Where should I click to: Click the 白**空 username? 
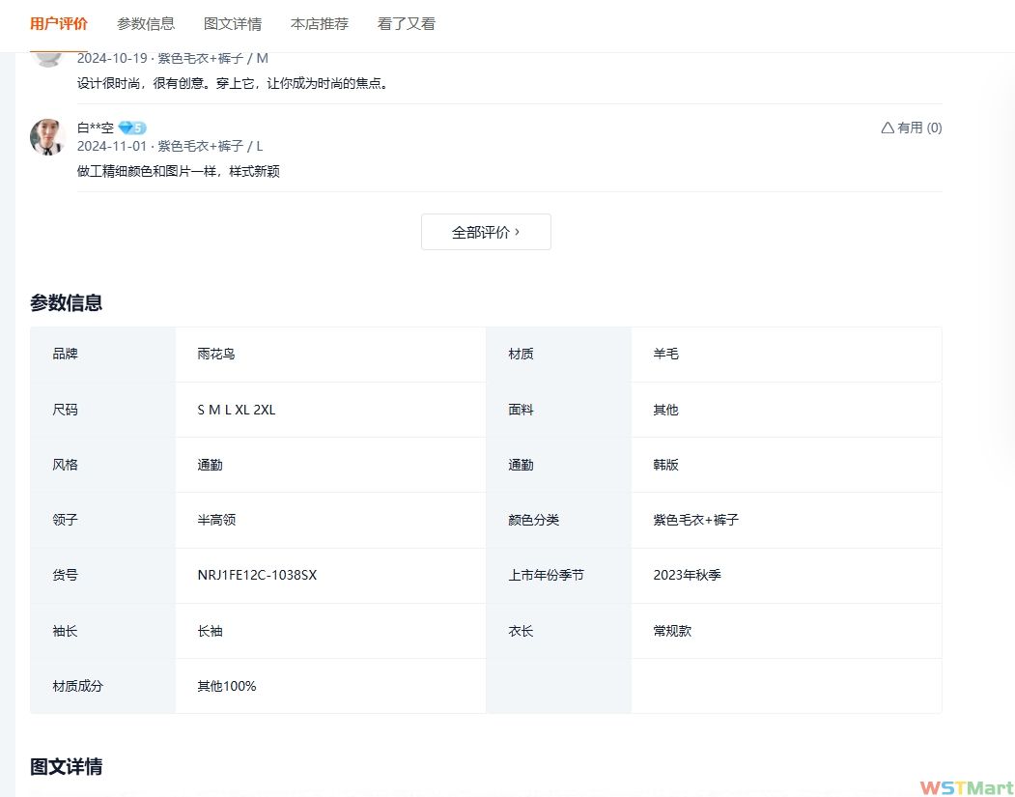tap(96, 128)
